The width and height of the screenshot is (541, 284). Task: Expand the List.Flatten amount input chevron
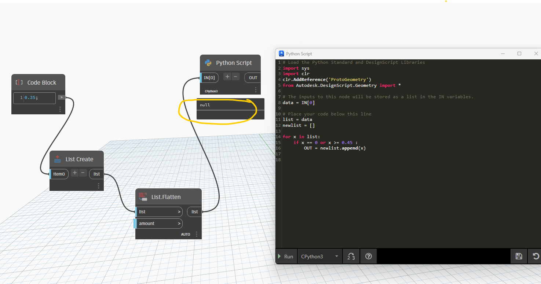[x=179, y=224]
